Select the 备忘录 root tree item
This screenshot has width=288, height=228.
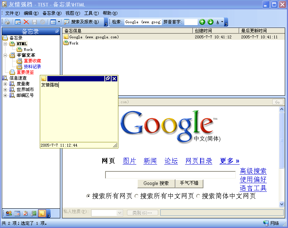coord(16,38)
